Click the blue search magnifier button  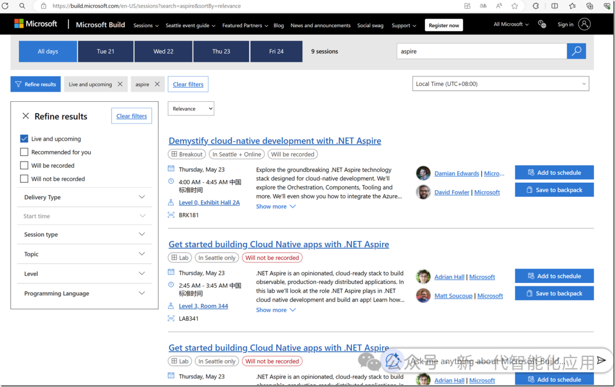pos(576,51)
